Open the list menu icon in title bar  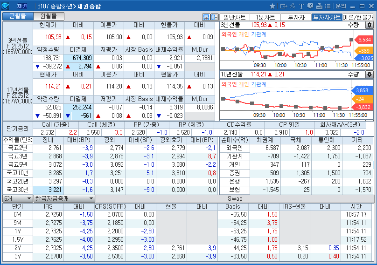tap(328, 6)
